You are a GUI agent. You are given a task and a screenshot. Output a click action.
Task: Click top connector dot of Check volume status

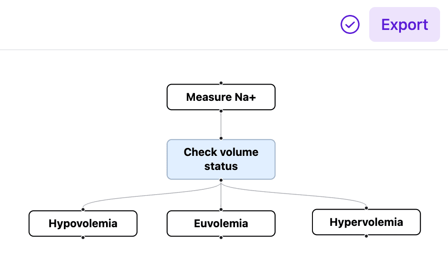pyautogui.click(x=221, y=138)
